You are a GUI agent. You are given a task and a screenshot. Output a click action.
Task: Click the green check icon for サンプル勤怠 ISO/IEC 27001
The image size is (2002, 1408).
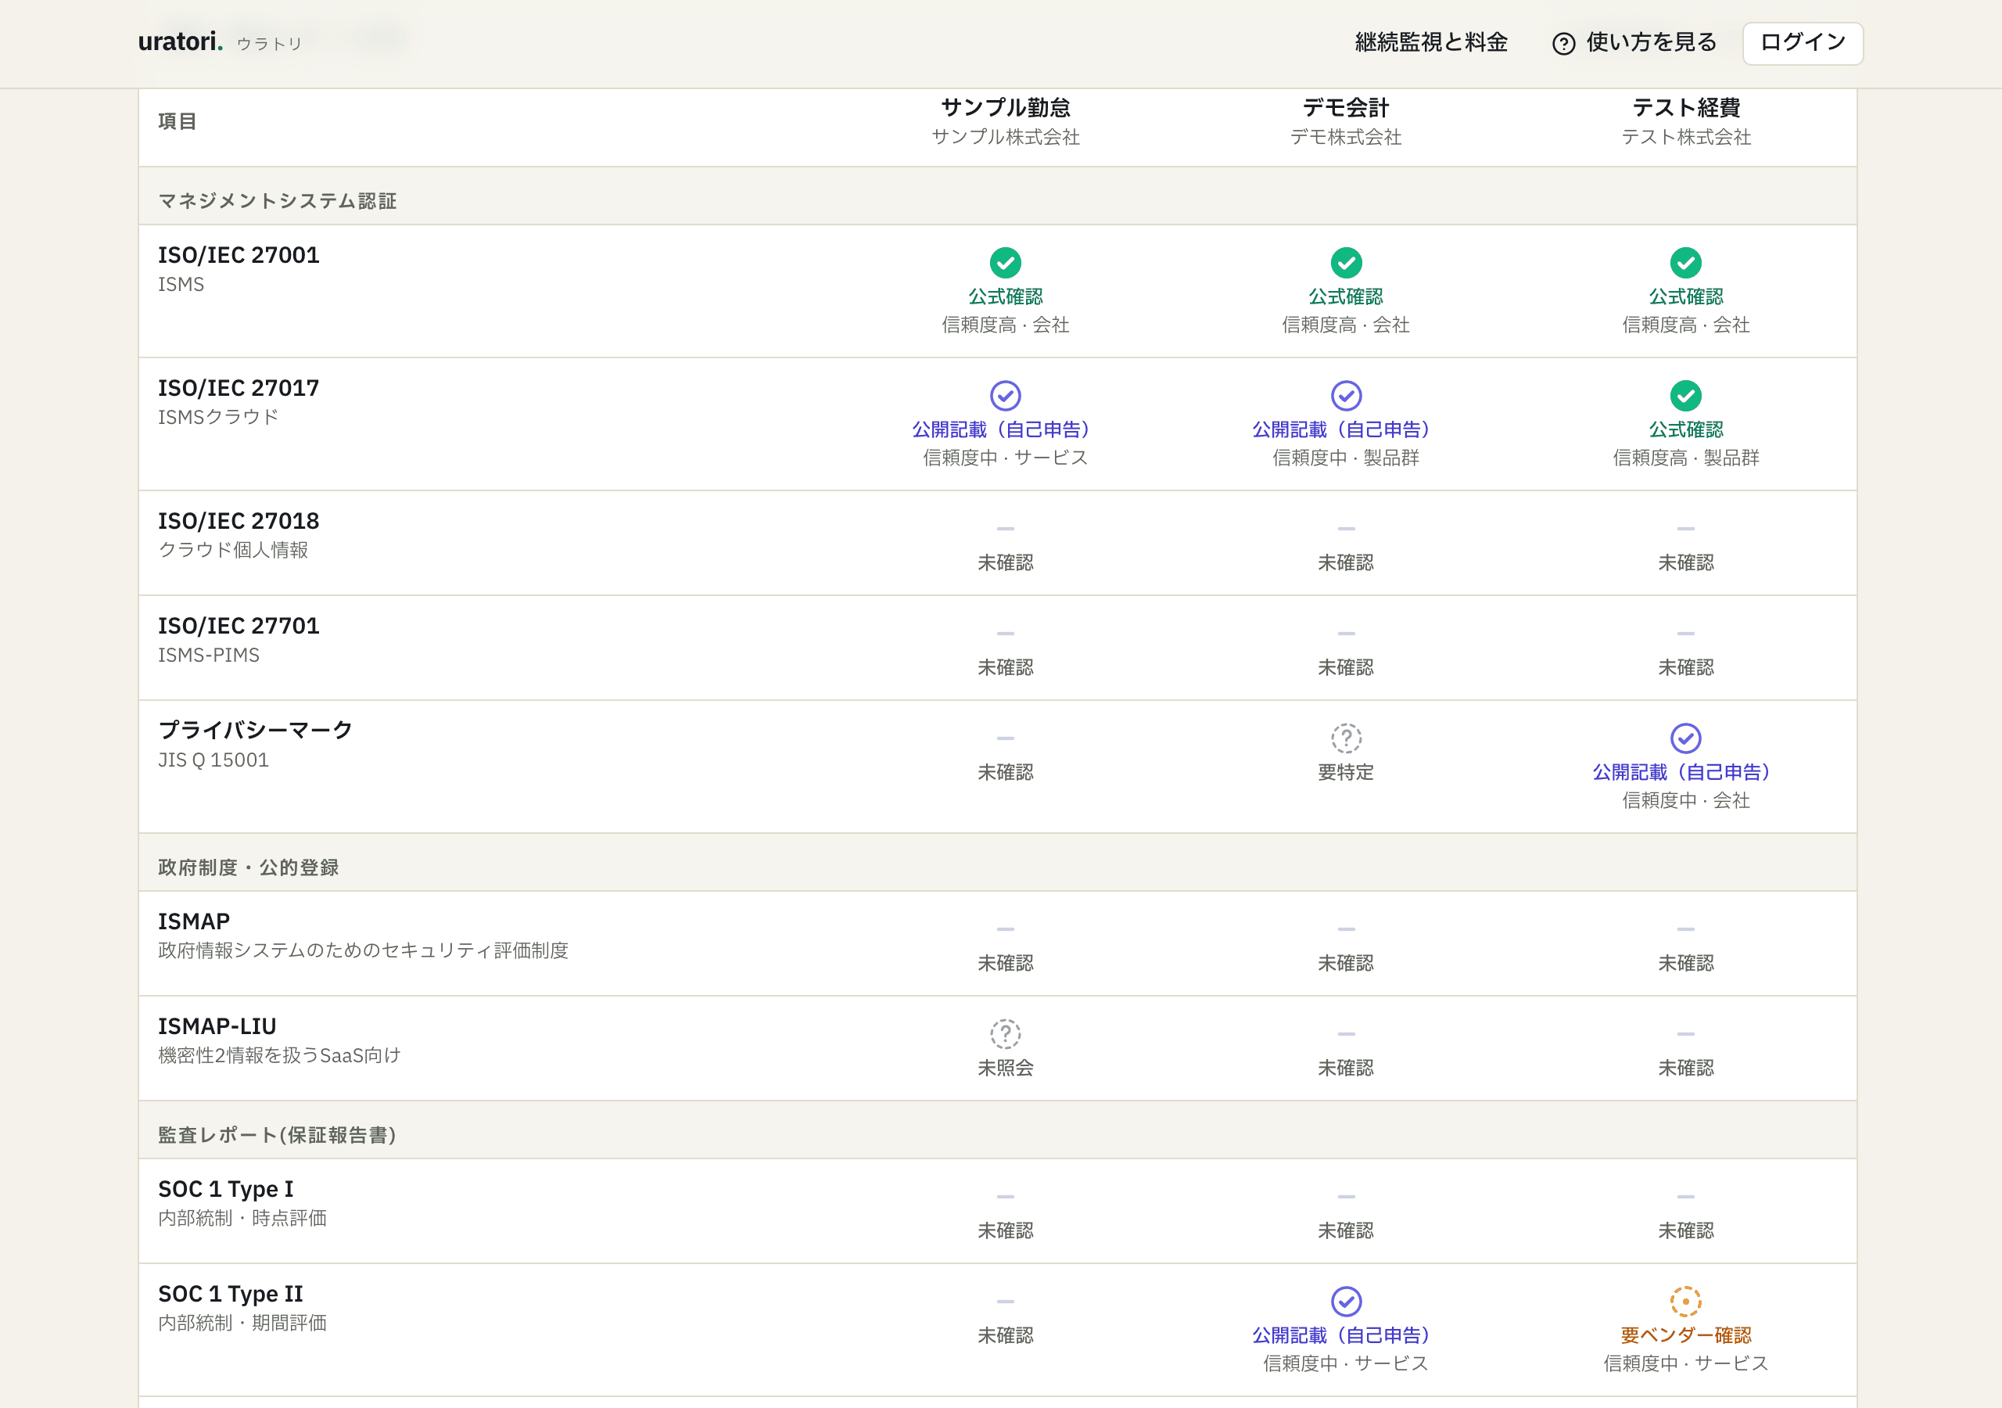(1006, 263)
